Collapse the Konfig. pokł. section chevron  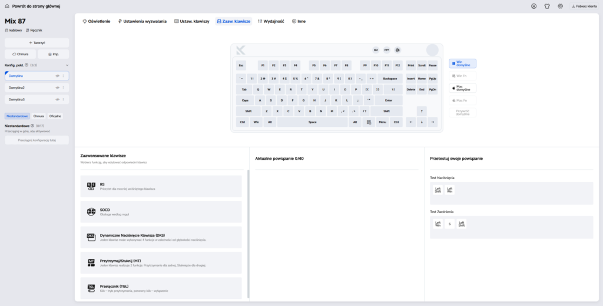[x=67, y=65]
